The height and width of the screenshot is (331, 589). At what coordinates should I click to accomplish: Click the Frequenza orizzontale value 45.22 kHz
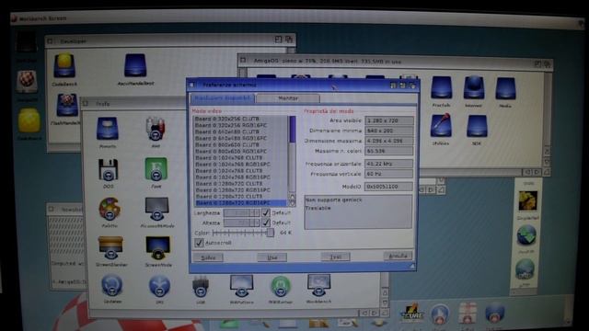click(389, 164)
